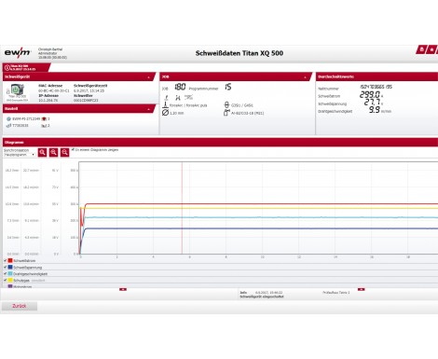Screen dimensions: 438x359
Task: Click the second magnifier zoom icon
Action: (x=53, y=152)
